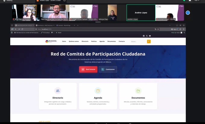Click the Comisiones button
The image size is (205, 124).
[108, 69]
